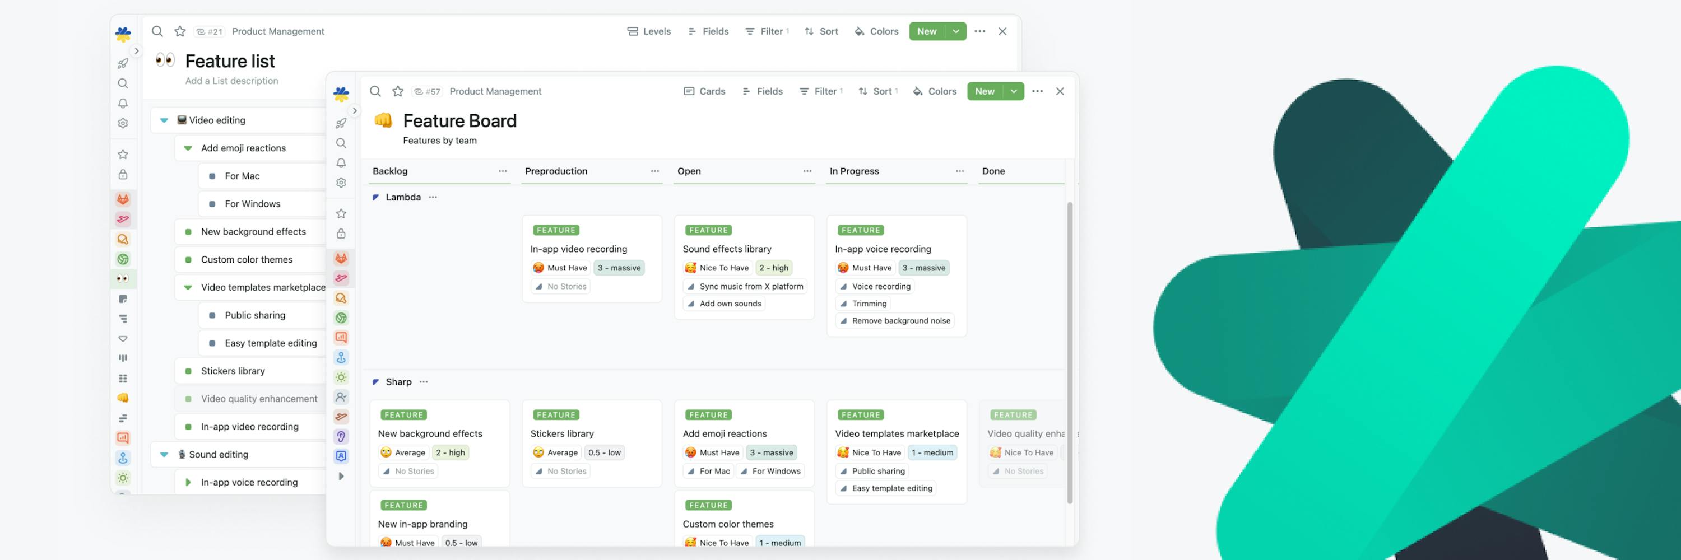Click the lock icon in front sidebar
Image resolution: width=1681 pixels, height=560 pixels.
pos(341,234)
